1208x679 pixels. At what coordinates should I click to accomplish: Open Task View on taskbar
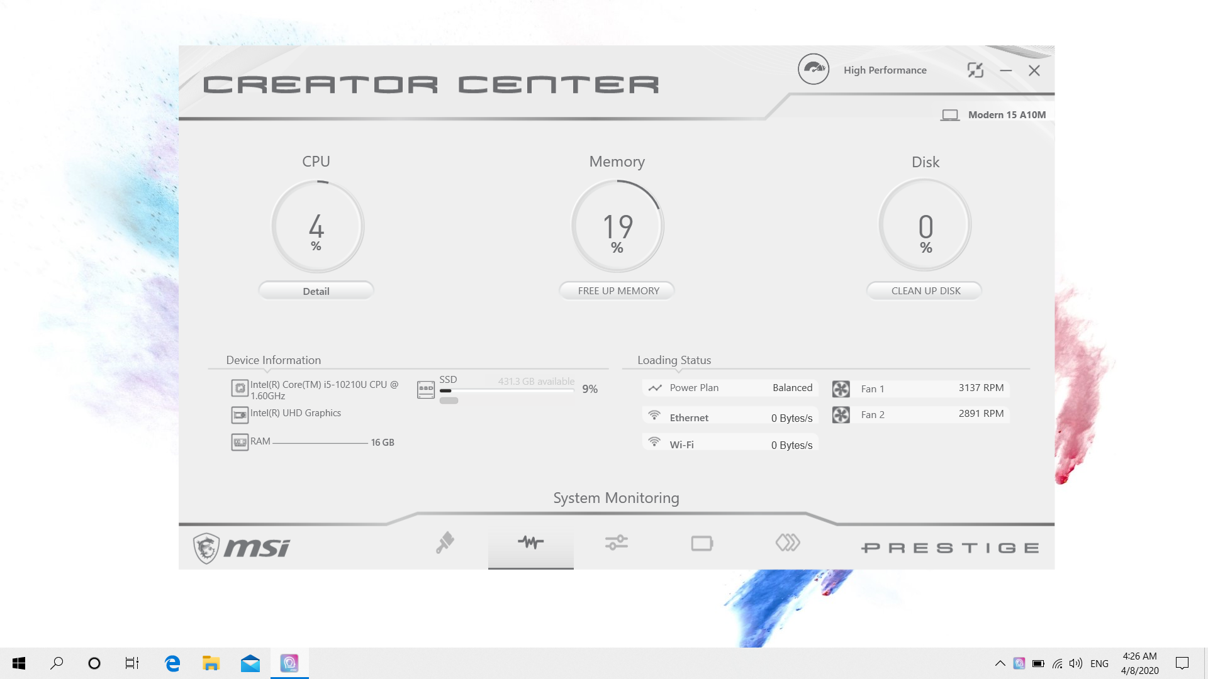(132, 663)
